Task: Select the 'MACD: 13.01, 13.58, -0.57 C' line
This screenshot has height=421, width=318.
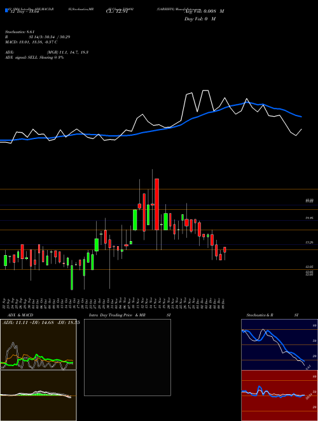Action: click(x=31, y=42)
